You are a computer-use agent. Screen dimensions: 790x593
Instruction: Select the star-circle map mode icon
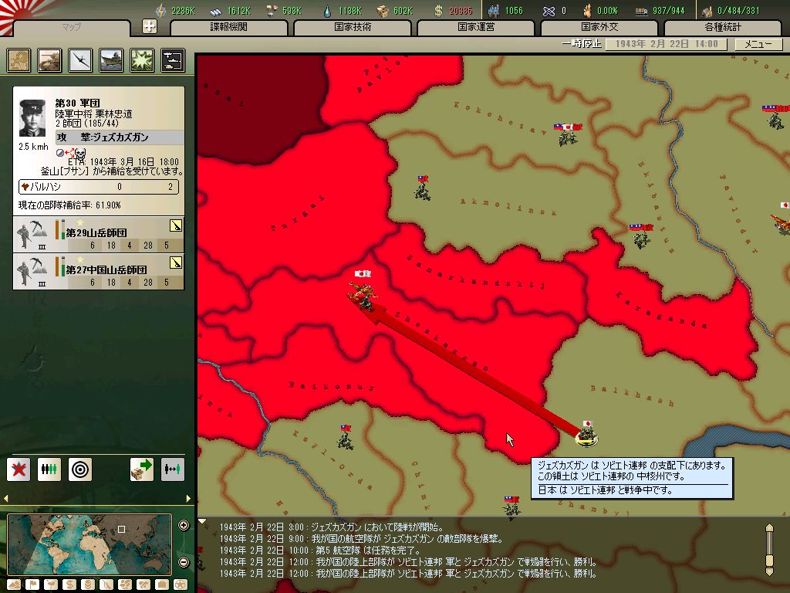(181, 585)
